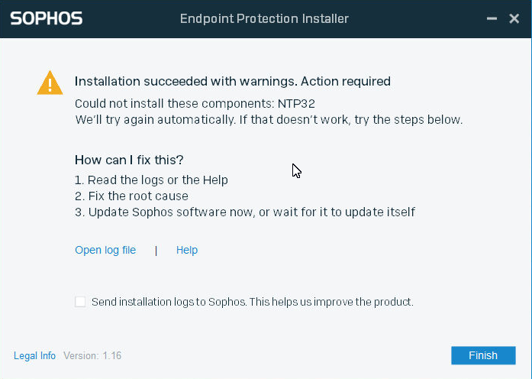Click the SOPHOS logo in header
This screenshot has width=532, height=379.
[x=47, y=18]
